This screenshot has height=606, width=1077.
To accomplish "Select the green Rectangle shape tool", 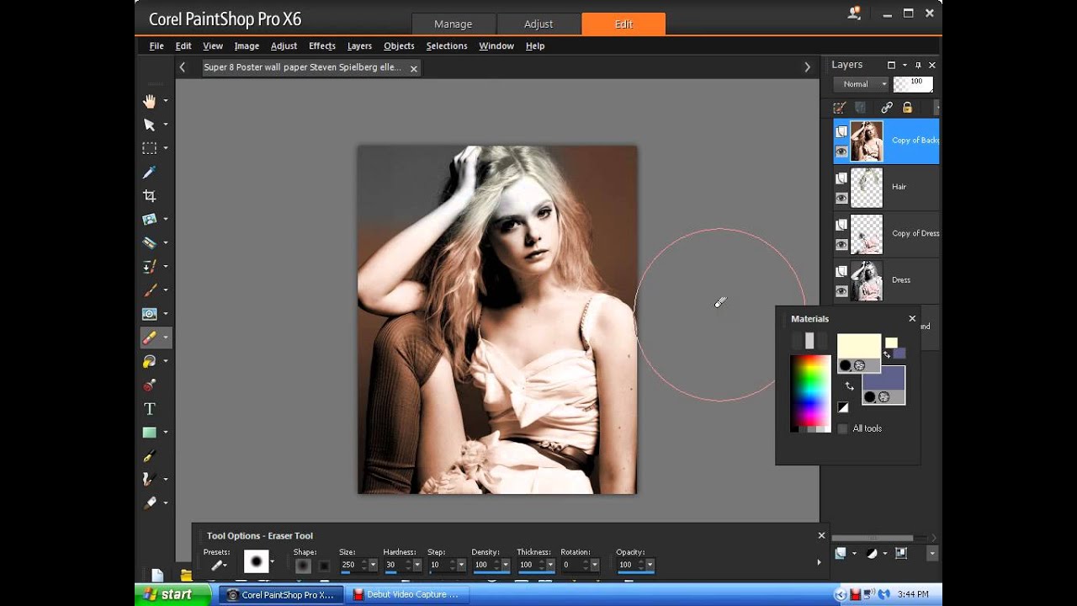I will [x=150, y=432].
